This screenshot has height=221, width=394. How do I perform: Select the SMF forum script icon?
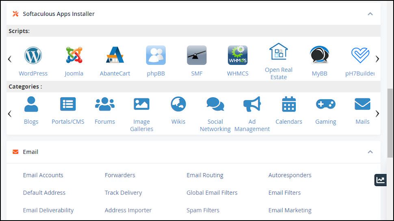[x=197, y=55]
